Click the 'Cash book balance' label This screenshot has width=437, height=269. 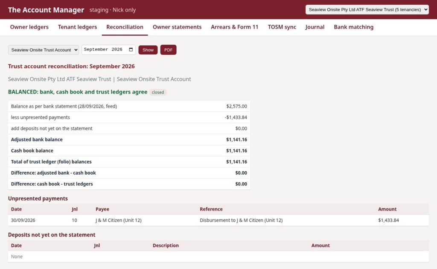pyautogui.click(x=32, y=151)
